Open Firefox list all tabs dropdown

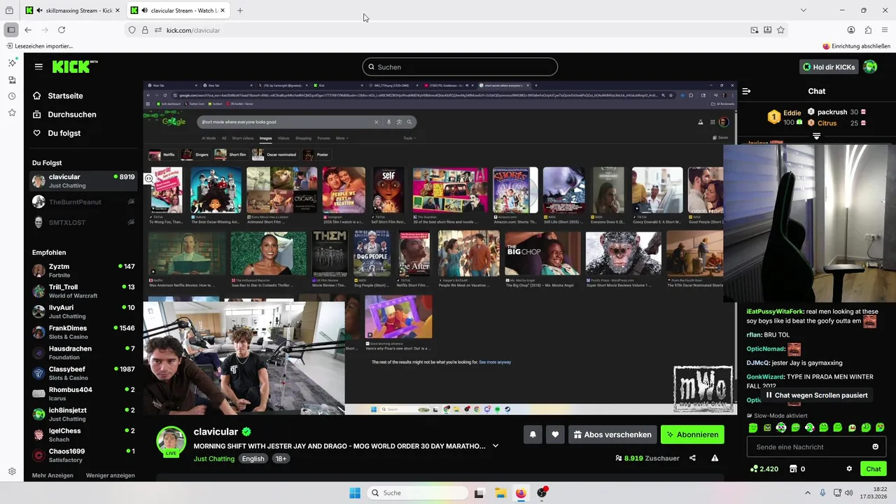(803, 10)
